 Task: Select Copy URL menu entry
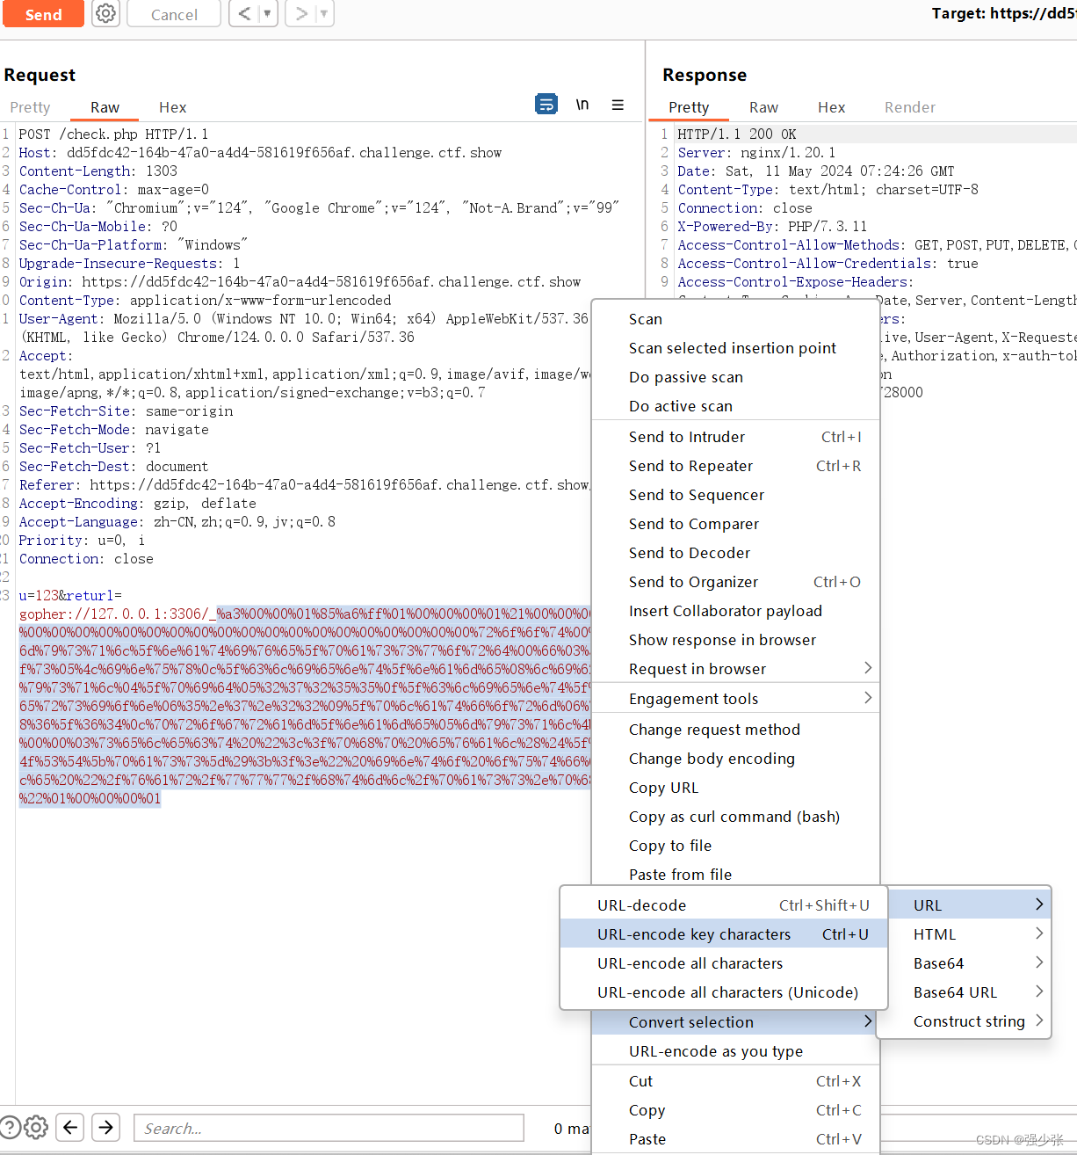pyautogui.click(x=735, y=788)
